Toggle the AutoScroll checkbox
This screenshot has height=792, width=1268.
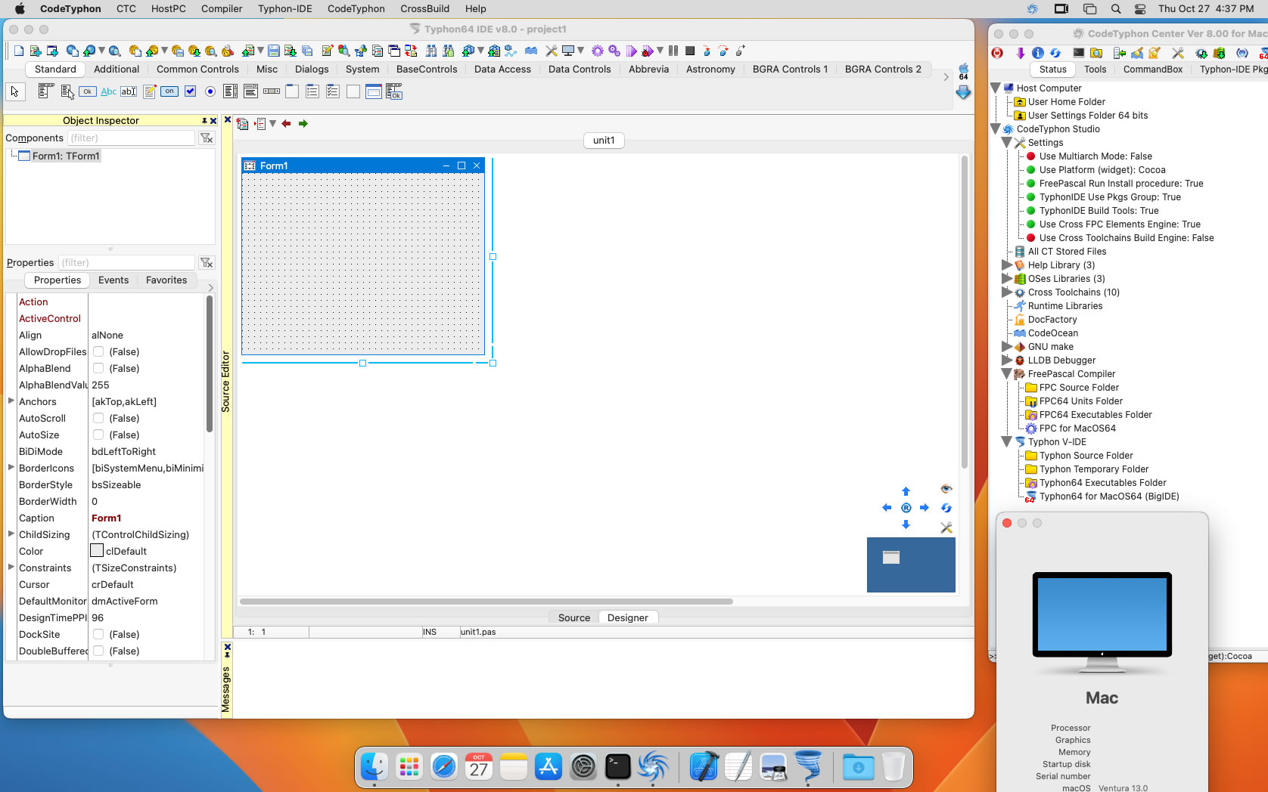98,418
